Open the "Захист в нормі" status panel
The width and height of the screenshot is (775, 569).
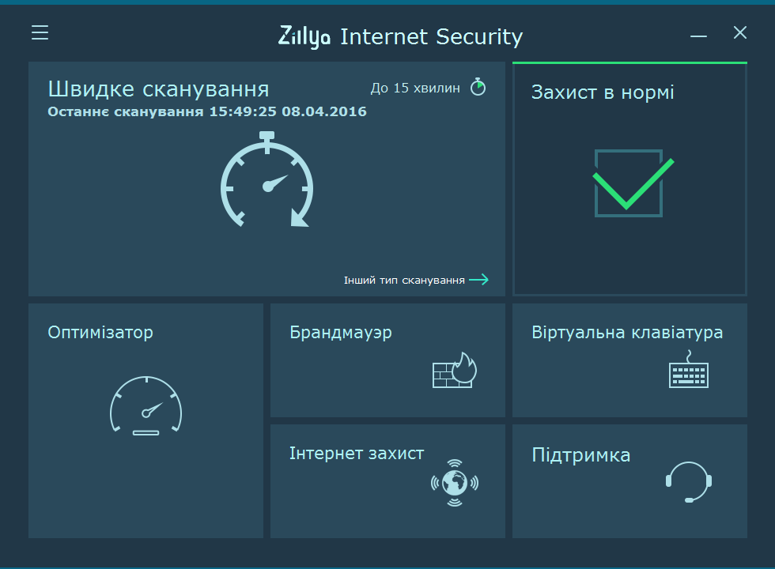tap(629, 179)
